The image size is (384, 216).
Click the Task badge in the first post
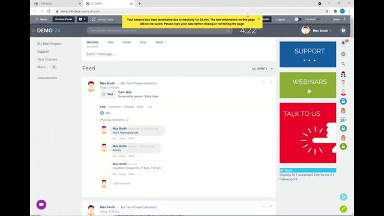[x=108, y=94]
